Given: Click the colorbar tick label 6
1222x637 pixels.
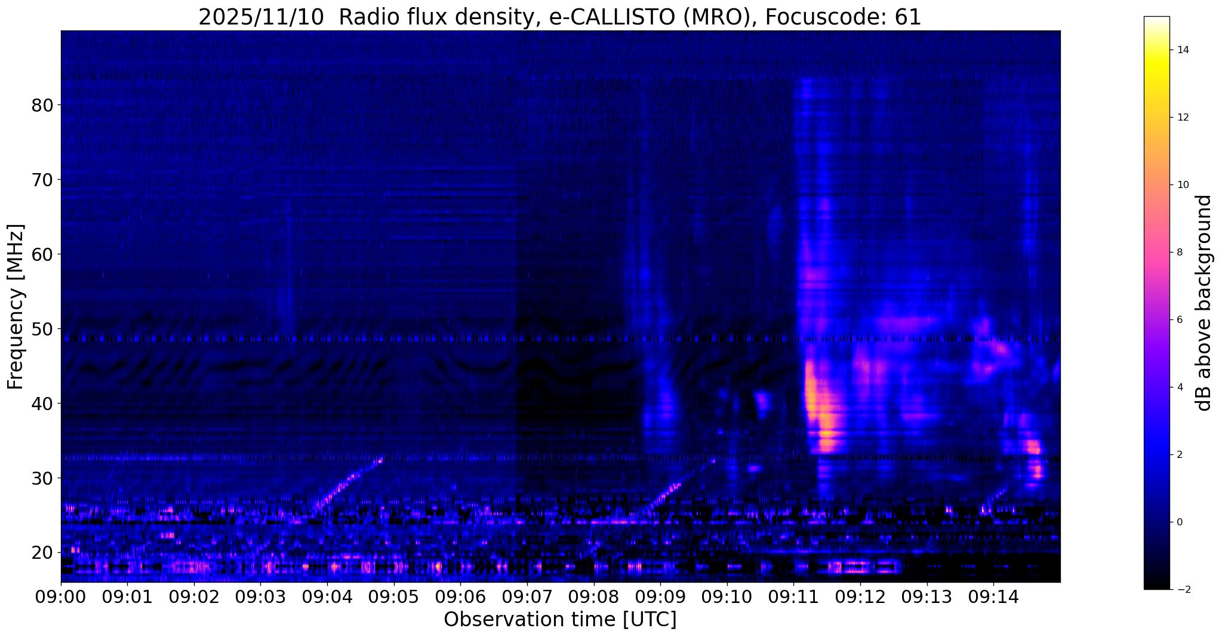Looking at the screenshot, I should pos(1180,320).
